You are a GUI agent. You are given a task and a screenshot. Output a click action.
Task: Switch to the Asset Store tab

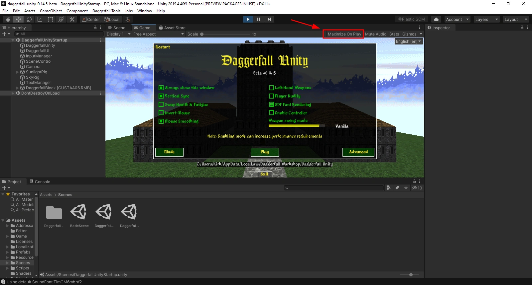[172, 28]
